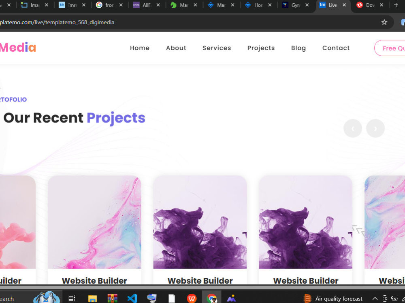
Task: Close the 'Dov' tab
Action: tap(381, 5)
